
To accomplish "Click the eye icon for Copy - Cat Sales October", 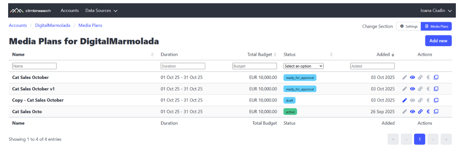I will (x=413, y=100).
